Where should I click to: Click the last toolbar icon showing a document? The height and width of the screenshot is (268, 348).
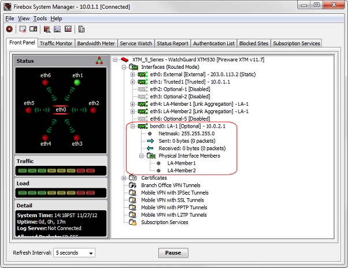point(82,29)
